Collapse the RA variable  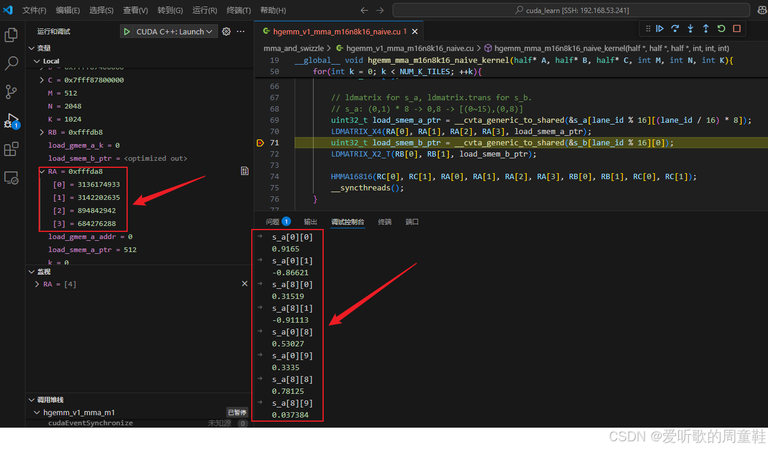[x=42, y=171]
